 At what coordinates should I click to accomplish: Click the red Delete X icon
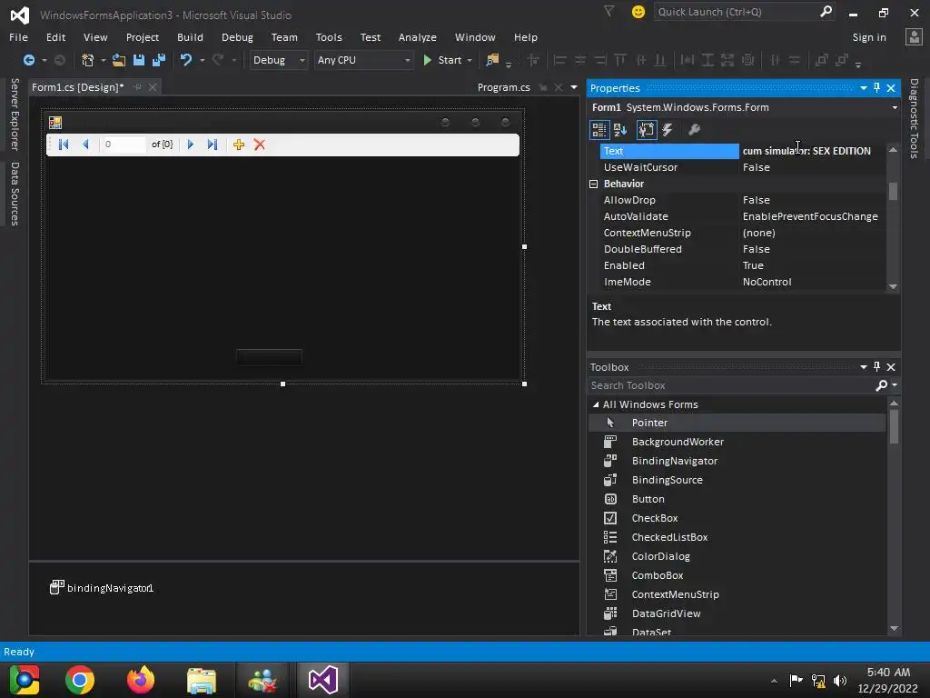click(260, 145)
